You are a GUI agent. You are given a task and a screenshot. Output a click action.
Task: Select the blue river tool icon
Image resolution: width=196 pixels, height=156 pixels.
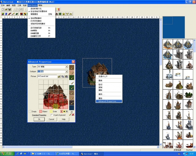6,14
